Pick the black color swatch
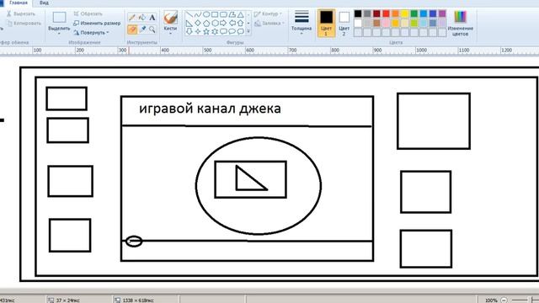The height and width of the screenshot is (303, 539). (x=358, y=13)
